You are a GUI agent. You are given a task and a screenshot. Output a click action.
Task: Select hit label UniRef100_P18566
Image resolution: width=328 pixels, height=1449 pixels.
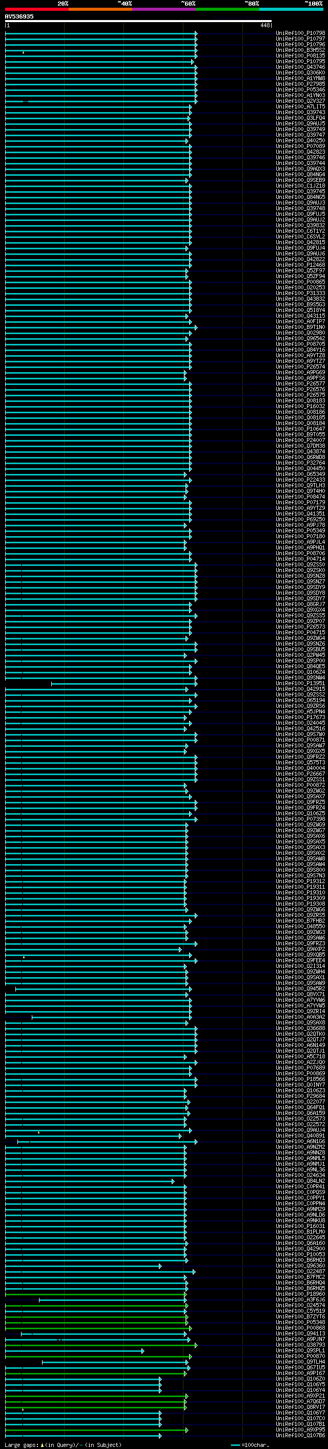[x=300, y=1079]
